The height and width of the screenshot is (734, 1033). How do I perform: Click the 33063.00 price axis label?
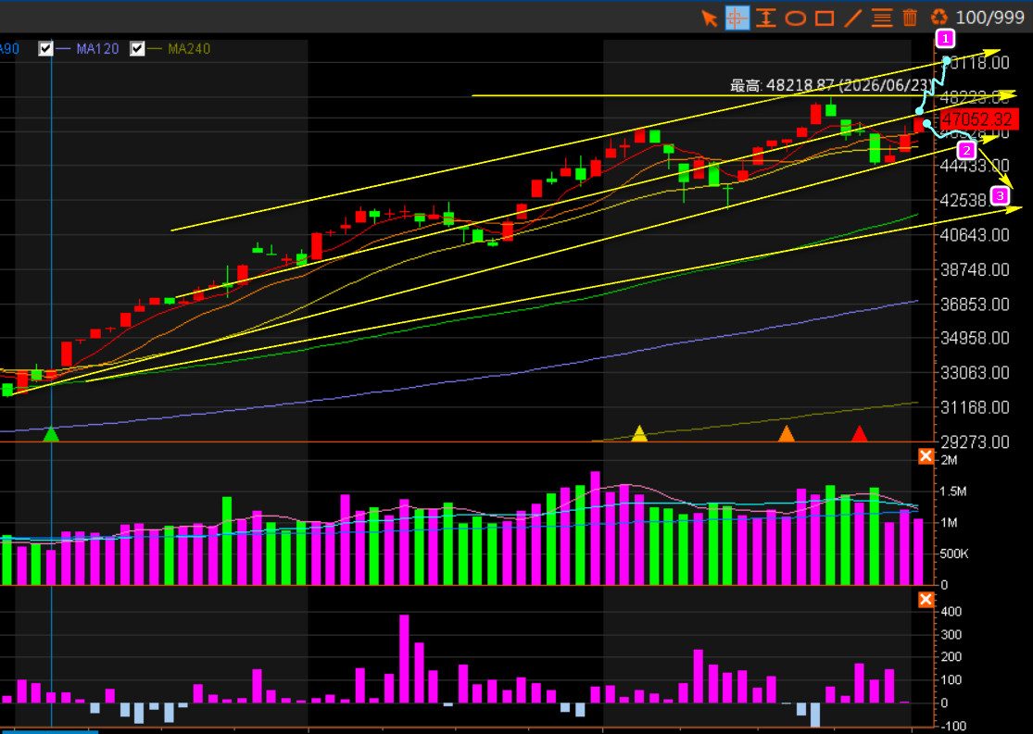pyautogui.click(x=975, y=373)
